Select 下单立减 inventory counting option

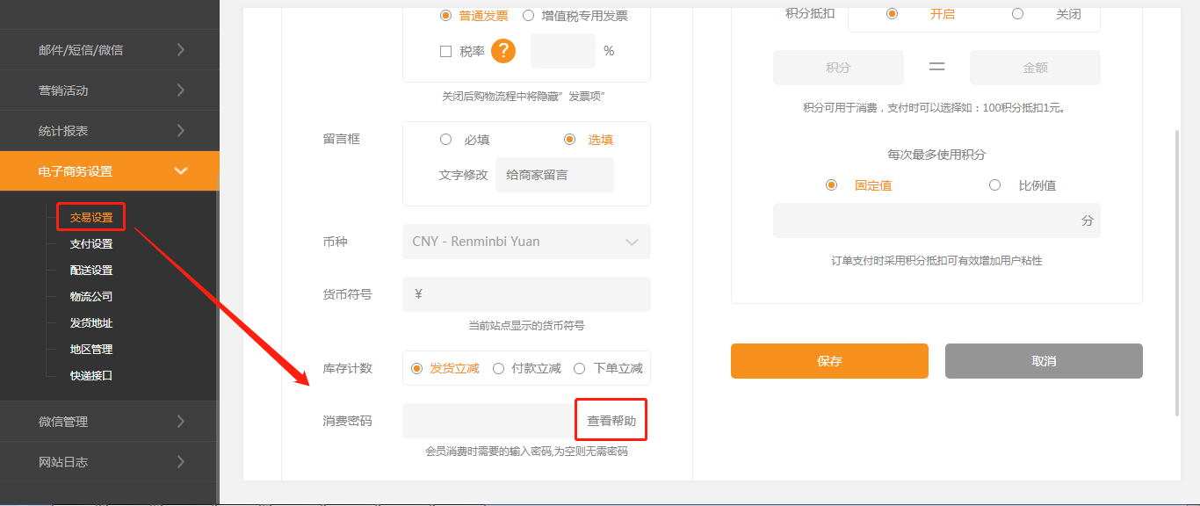[x=579, y=369]
